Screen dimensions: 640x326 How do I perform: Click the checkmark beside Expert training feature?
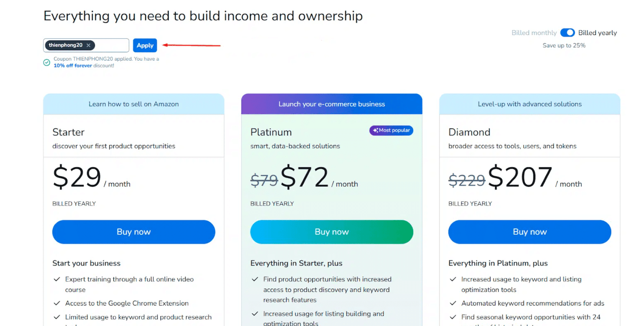57,279
